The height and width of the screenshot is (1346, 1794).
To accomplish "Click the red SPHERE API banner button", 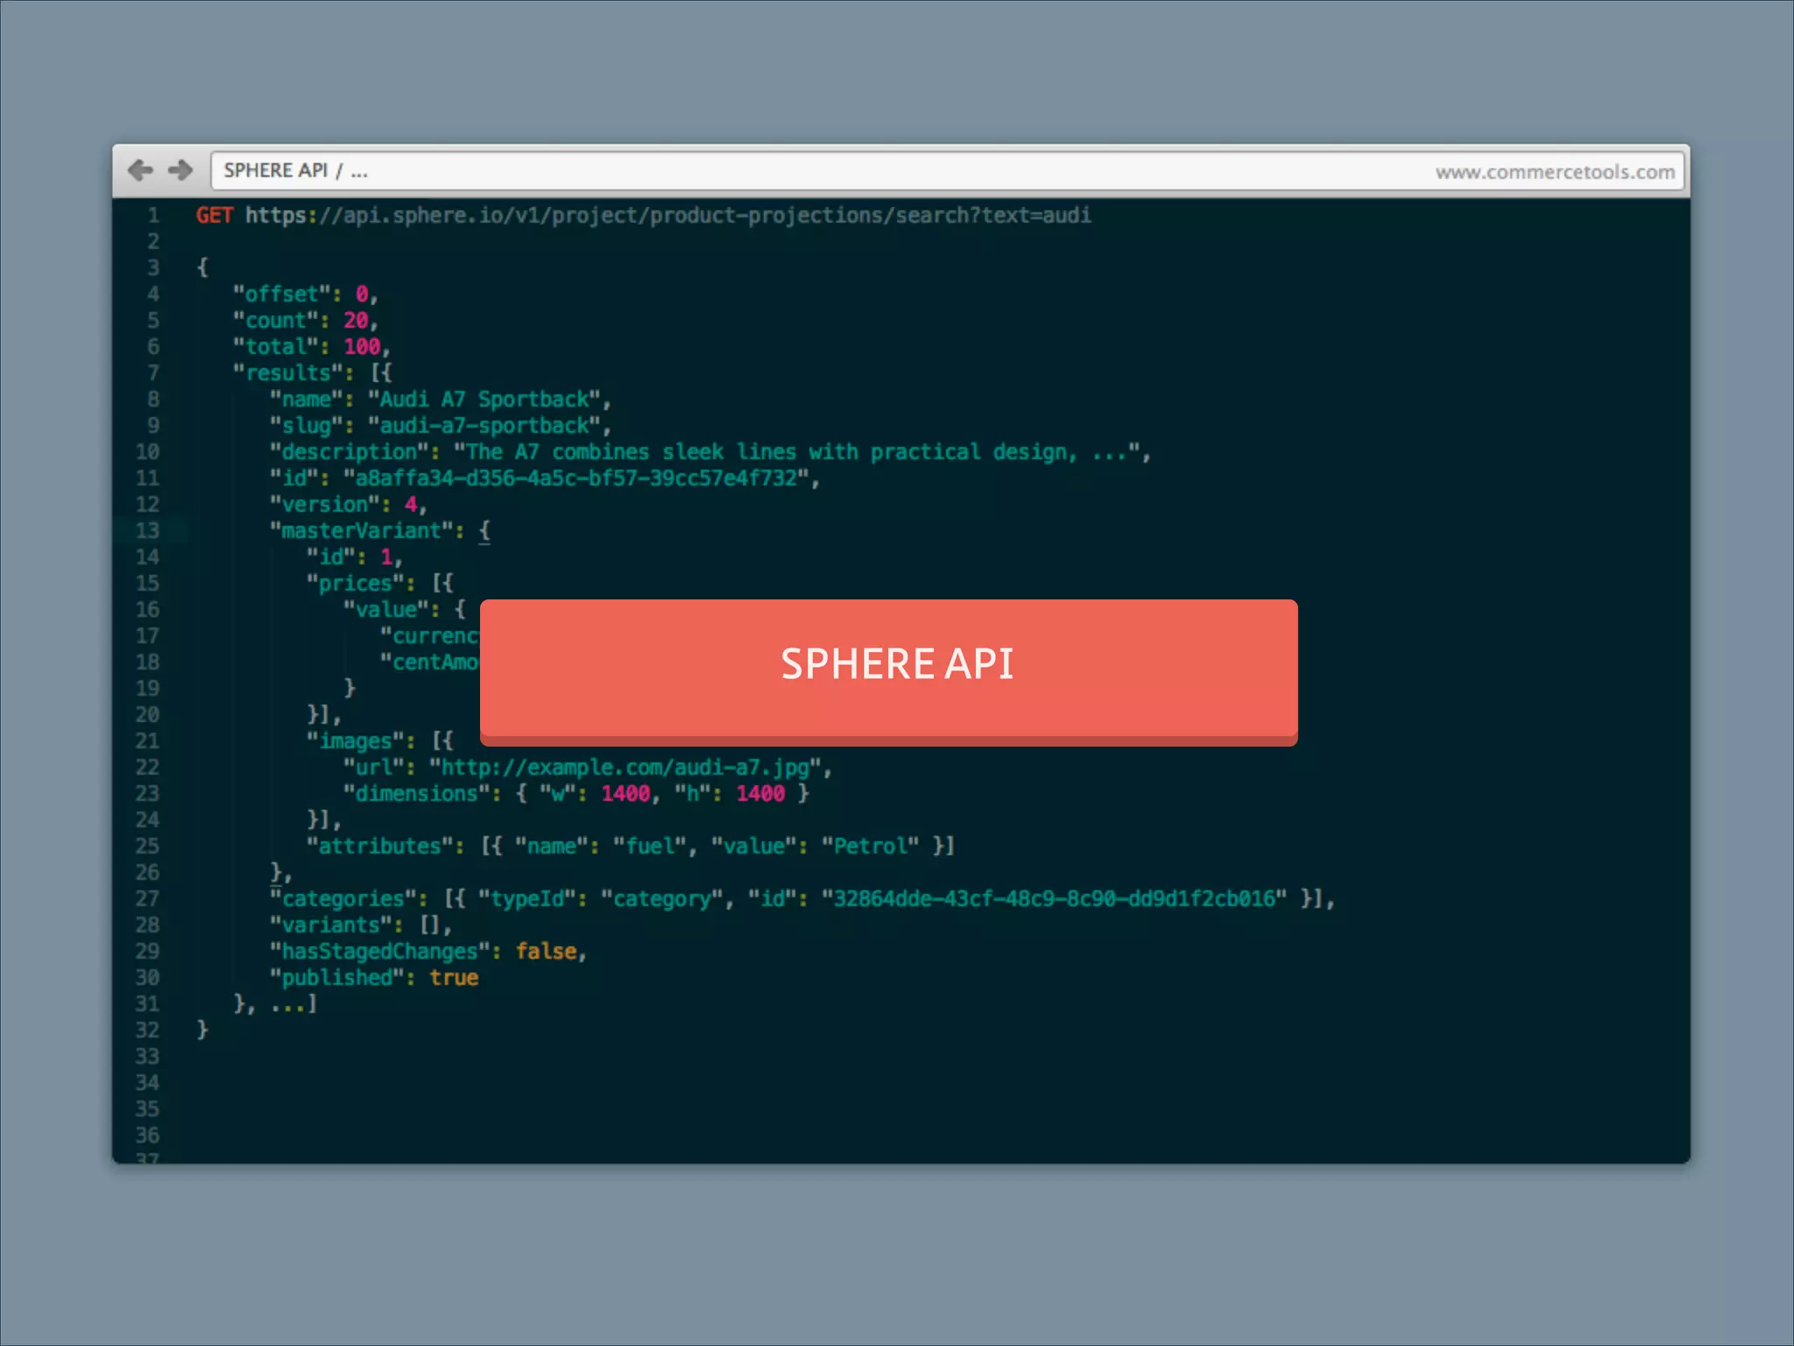I will [889, 672].
